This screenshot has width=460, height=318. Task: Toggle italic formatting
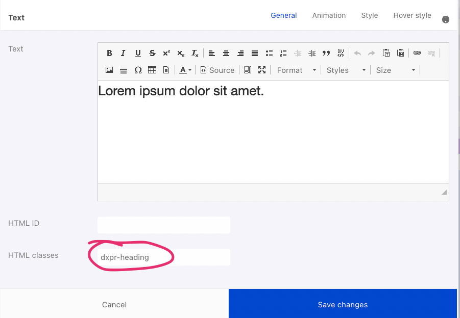pos(123,53)
